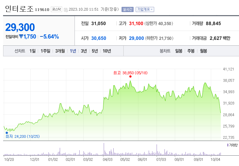The image size is (239, 166).
Task: Switch to the 월봉 candle chart
Action: click(x=203, y=51)
